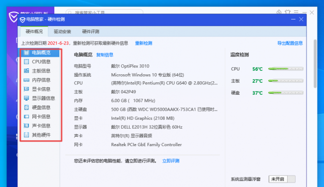Click the DELL E2013H display text
Image resolution: width=324 pixels, height=187 pixels.
point(147,127)
